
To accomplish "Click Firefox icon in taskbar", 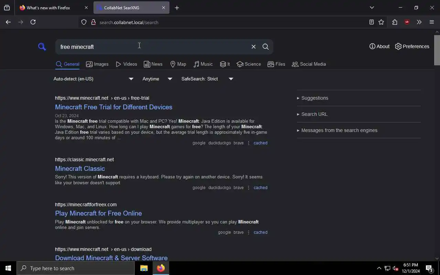I will pos(161,268).
